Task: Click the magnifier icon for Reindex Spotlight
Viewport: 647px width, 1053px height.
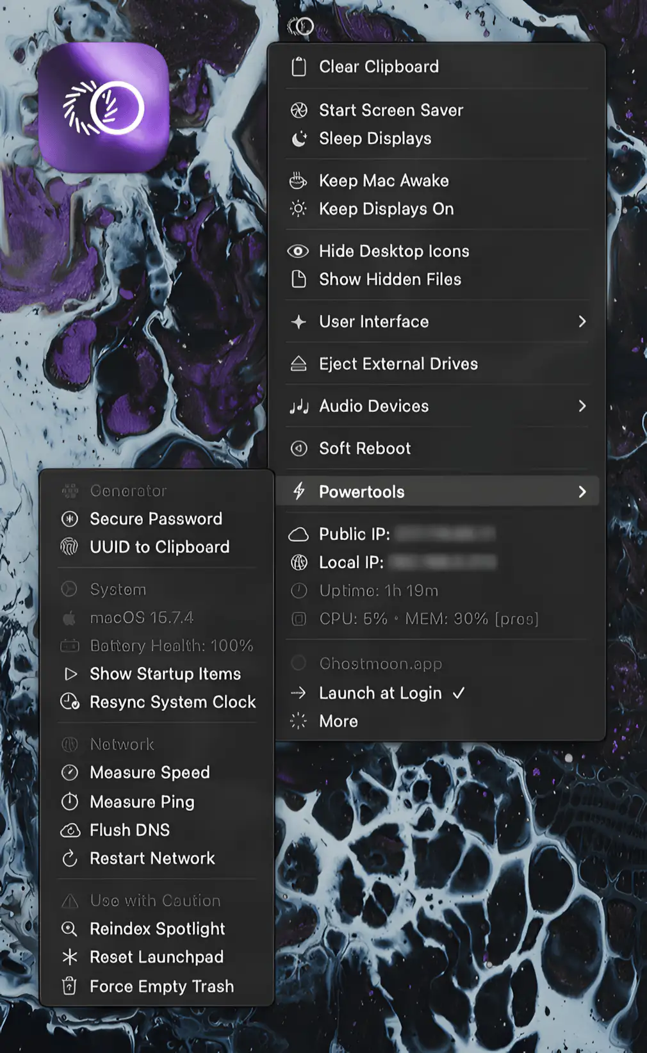Action: (x=69, y=929)
